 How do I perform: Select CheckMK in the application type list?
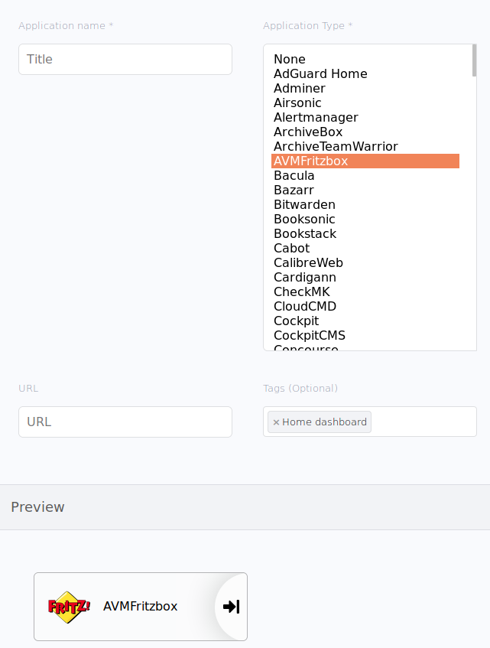[x=300, y=291]
